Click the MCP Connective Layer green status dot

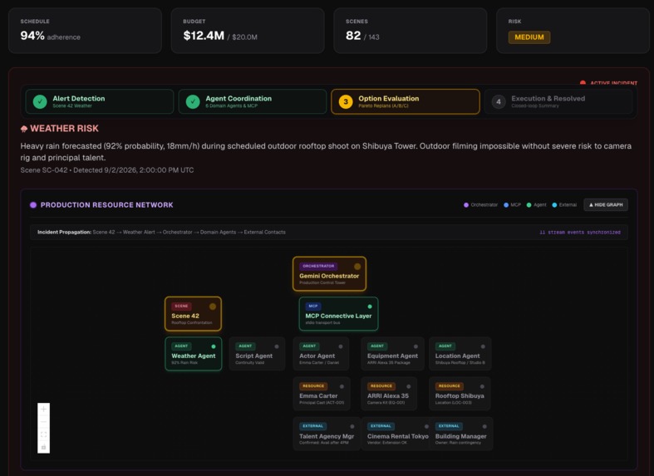pos(370,307)
